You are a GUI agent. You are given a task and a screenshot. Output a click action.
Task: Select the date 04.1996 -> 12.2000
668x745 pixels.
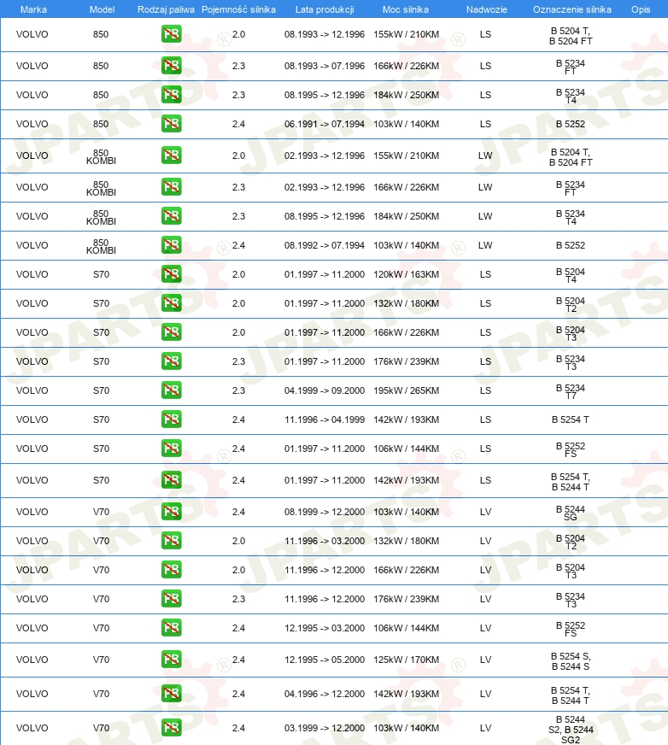(x=325, y=694)
